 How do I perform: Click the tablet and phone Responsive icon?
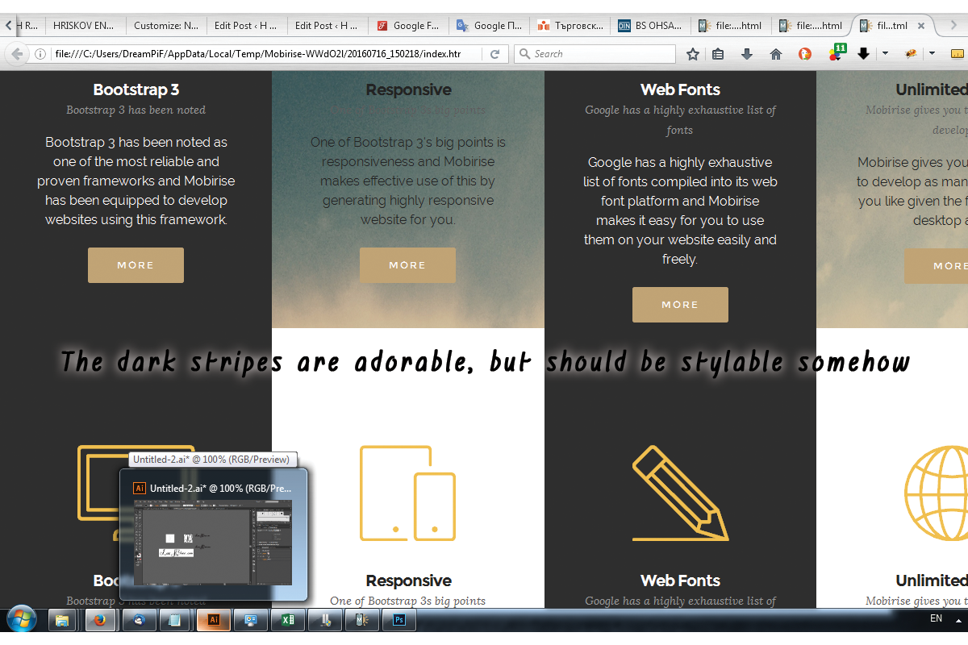pyautogui.click(x=407, y=493)
